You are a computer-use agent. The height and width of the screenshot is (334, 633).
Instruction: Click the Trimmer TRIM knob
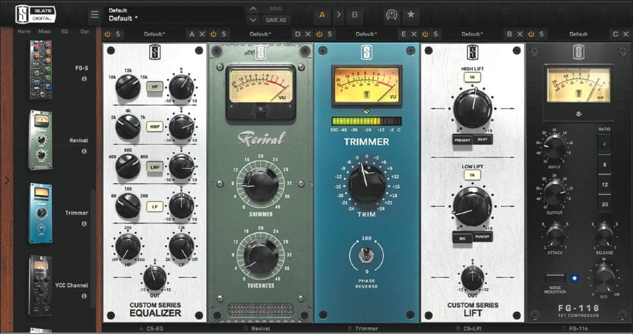(x=367, y=183)
